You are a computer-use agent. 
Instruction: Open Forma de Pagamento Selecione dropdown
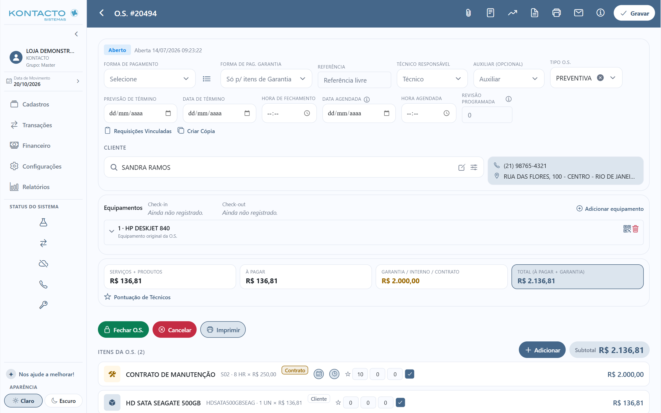point(150,79)
